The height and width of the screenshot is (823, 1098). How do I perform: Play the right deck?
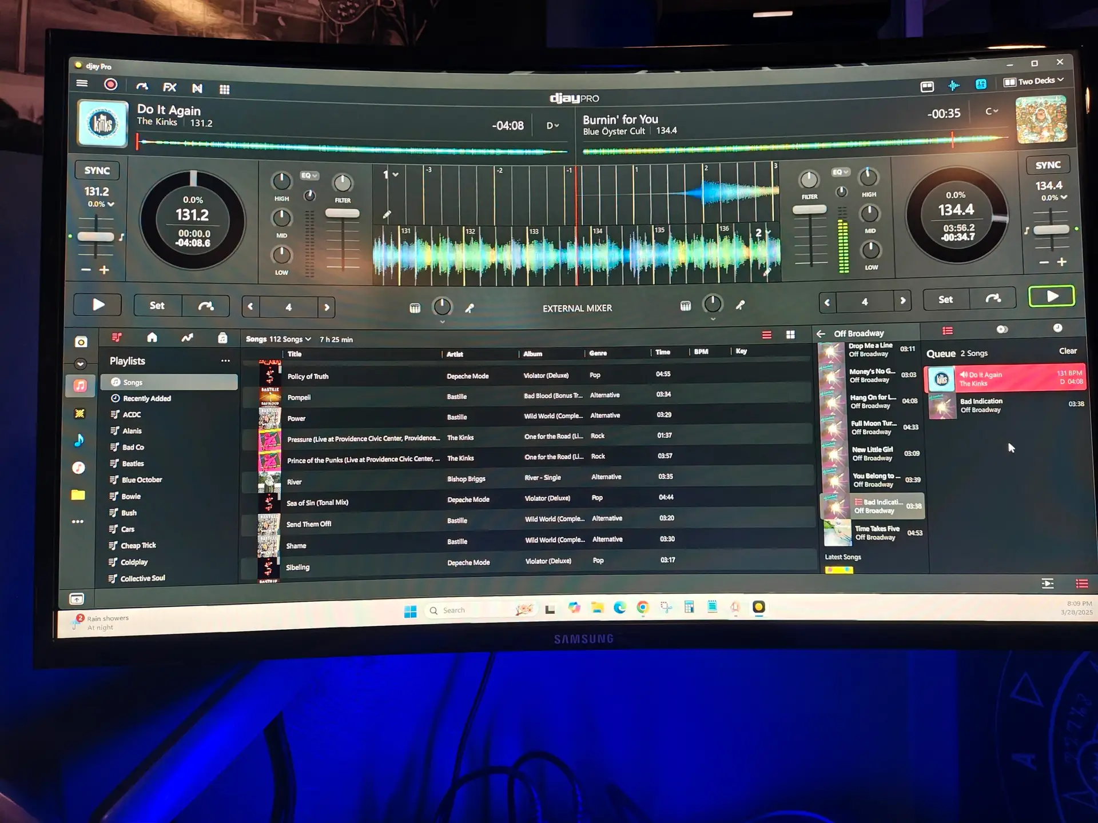(1051, 296)
